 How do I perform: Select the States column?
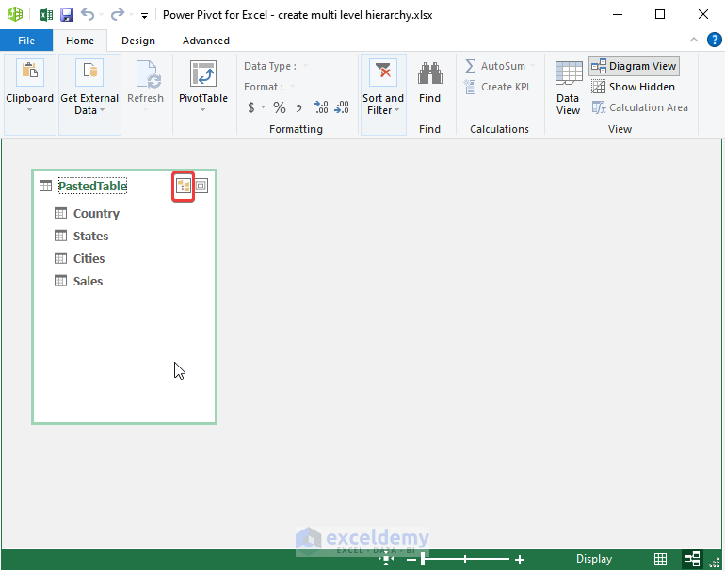[90, 236]
